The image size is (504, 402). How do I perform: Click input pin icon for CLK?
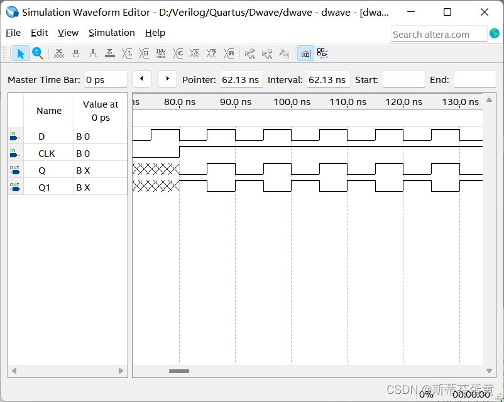[15, 153]
